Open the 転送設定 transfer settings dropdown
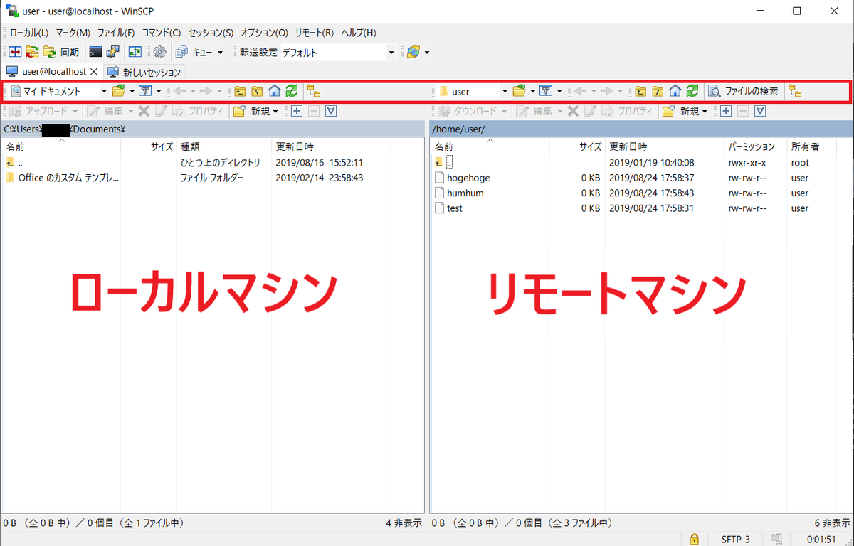This screenshot has height=546, width=854. pyautogui.click(x=391, y=52)
